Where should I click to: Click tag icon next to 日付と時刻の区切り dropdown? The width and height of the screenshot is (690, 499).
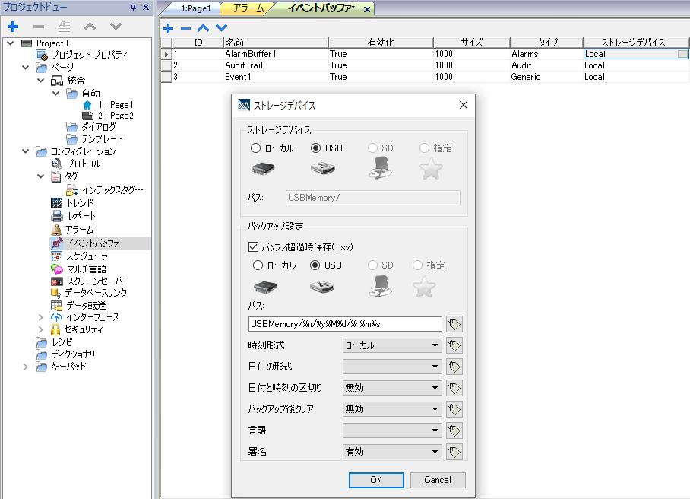[454, 388]
